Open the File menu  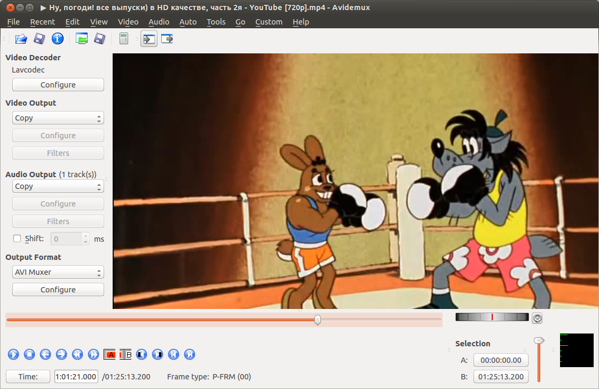tap(13, 22)
